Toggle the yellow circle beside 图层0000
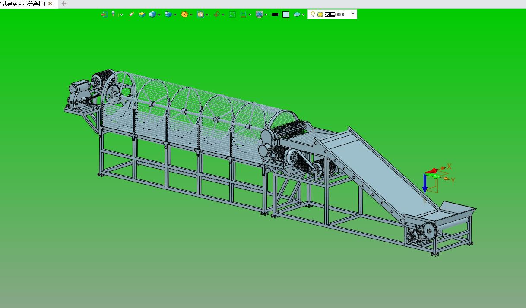Viewport: 526px width, 308px height. (320, 14)
